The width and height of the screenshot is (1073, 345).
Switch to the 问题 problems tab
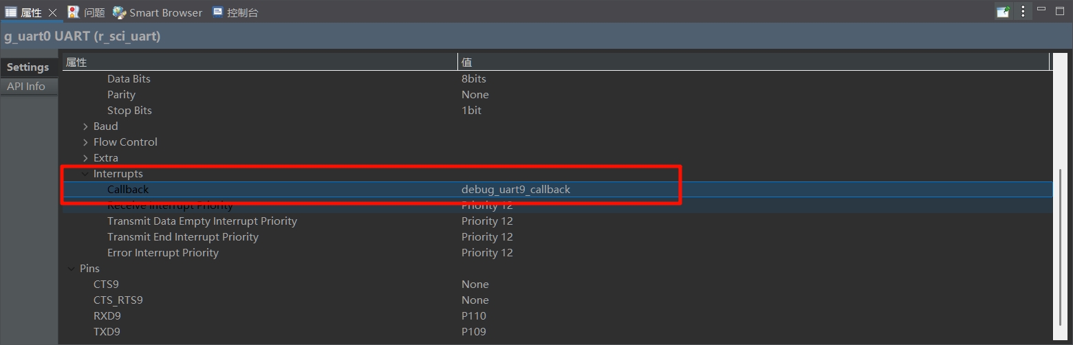coord(86,12)
